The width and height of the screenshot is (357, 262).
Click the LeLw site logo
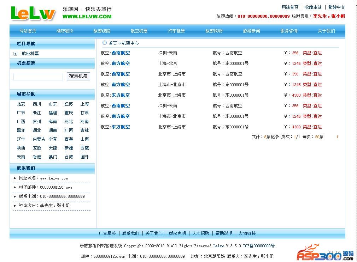(x=33, y=13)
